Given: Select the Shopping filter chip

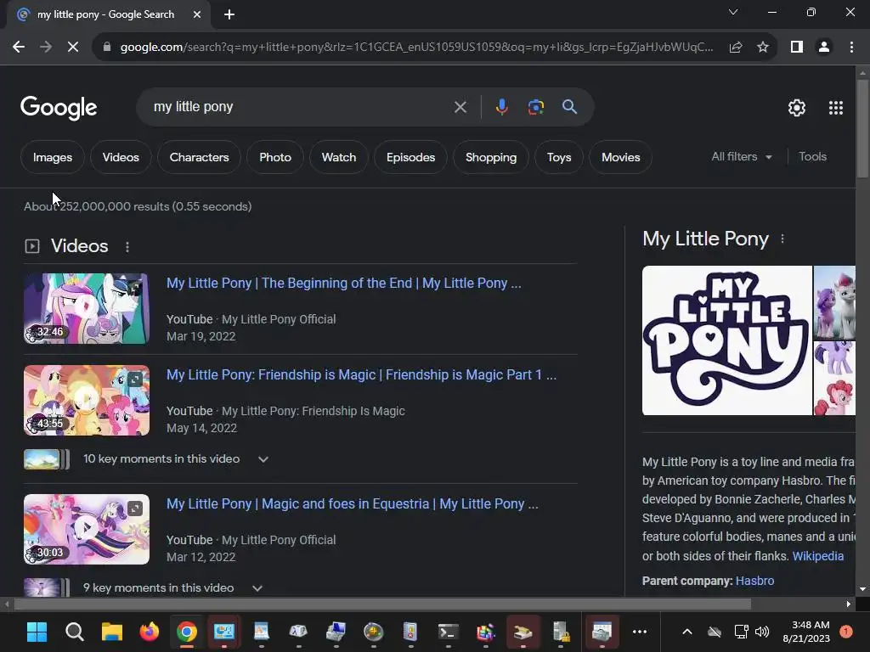Looking at the screenshot, I should coord(491,157).
